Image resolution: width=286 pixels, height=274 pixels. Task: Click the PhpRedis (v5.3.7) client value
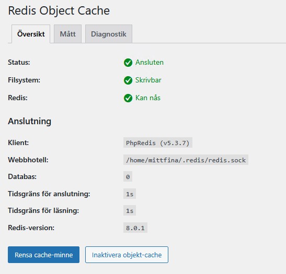click(158, 142)
